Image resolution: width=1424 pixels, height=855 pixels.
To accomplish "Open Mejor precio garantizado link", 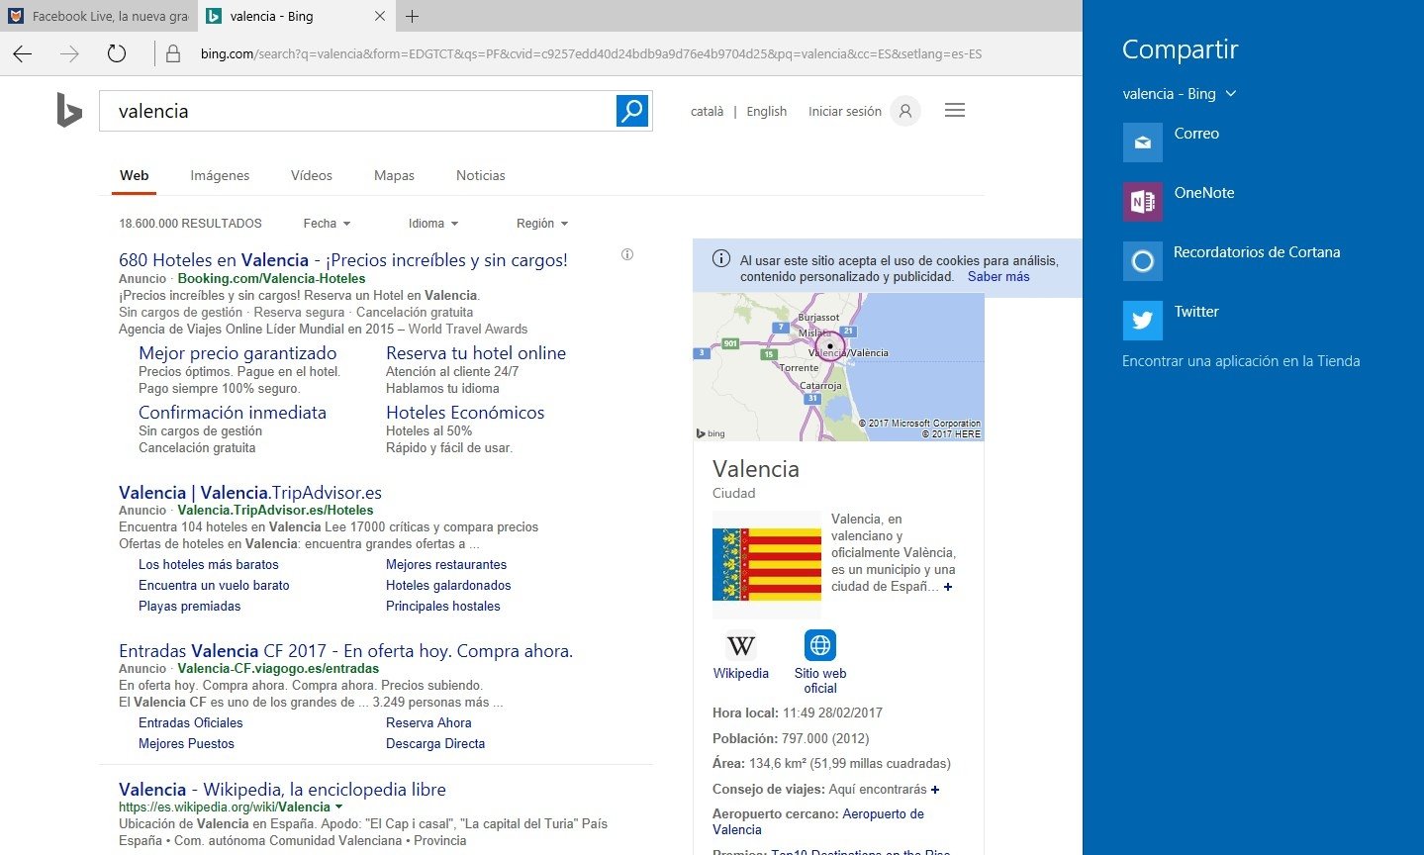I will [x=237, y=353].
